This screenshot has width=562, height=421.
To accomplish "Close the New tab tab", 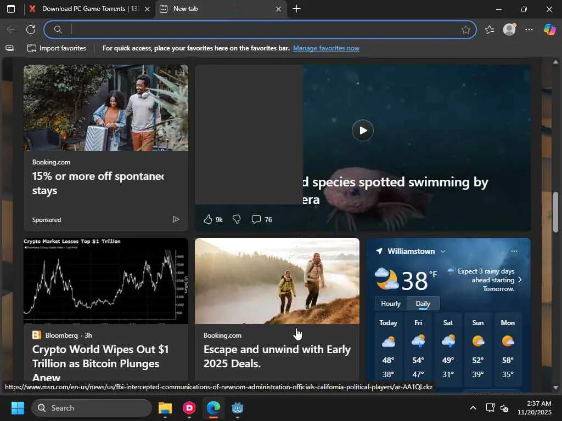I will coord(278,9).
